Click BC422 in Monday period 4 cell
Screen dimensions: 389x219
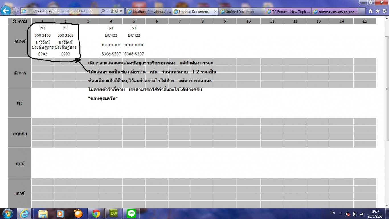pos(111,35)
